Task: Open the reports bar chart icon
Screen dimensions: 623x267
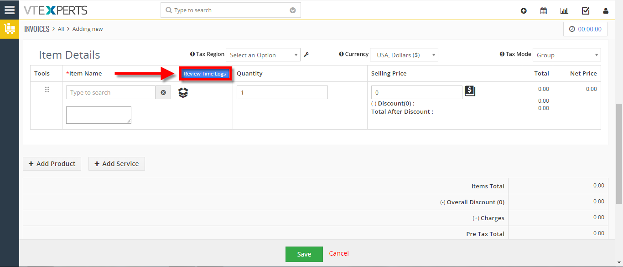Action: 564,11
